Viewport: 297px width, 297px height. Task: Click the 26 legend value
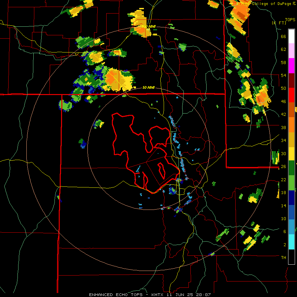coord(283,167)
